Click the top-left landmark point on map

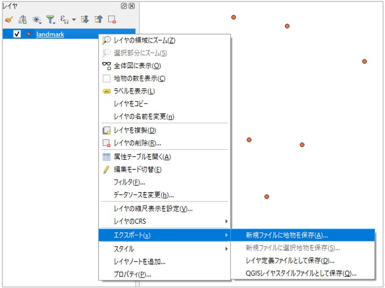click(x=234, y=17)
